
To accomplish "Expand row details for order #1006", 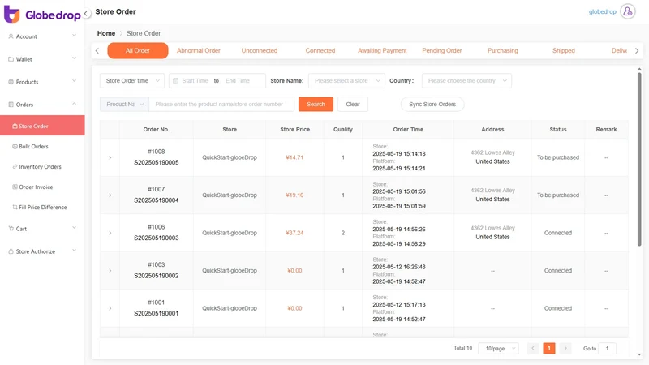I will [110, 233].
